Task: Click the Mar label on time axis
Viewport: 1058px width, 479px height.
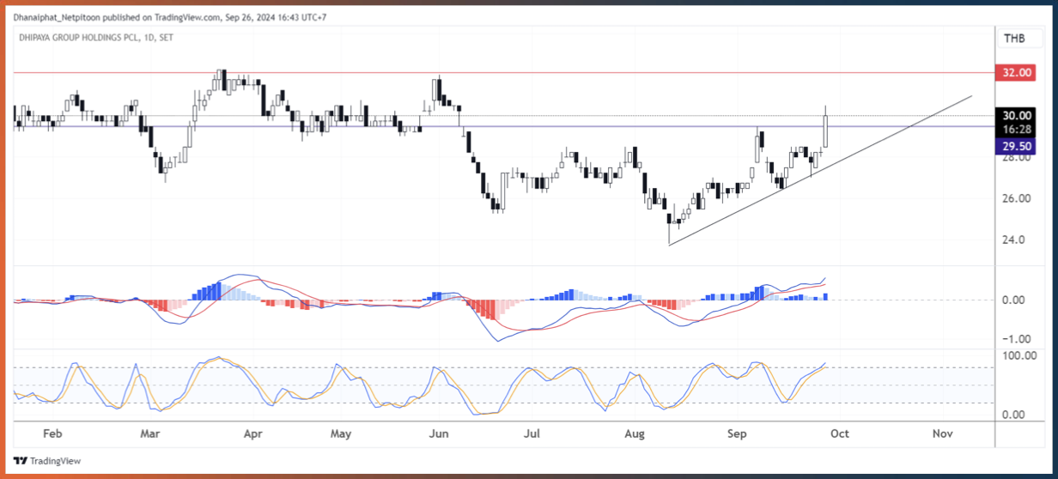Action: 150,434
